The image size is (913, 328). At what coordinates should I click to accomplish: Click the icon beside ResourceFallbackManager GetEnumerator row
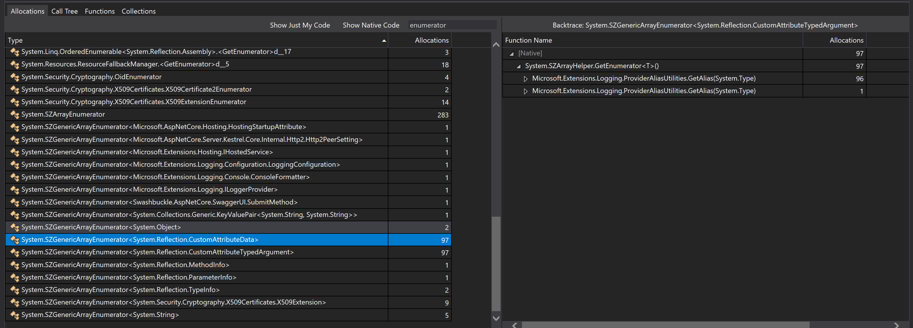coord(15,64)
